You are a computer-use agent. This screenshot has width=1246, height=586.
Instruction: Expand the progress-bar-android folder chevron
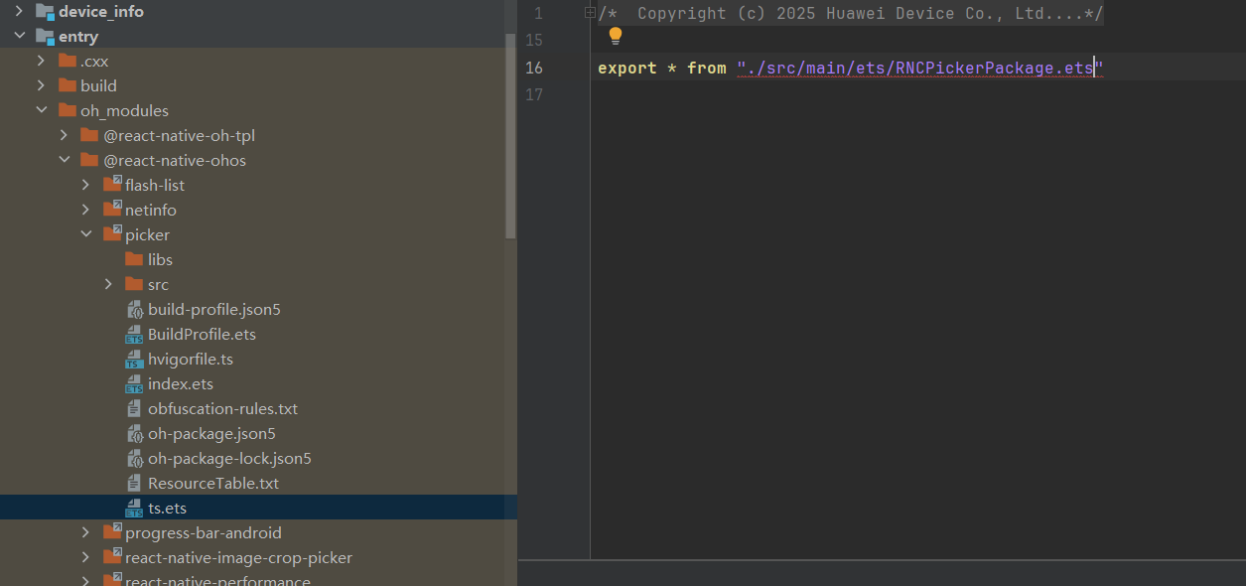tap(86, 532)
